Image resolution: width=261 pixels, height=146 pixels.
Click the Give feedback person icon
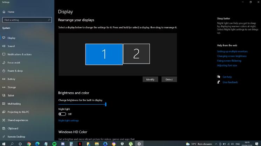click(219, 82)
